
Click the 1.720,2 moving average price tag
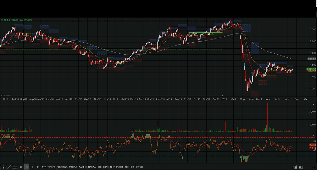[x=311, y=59]
